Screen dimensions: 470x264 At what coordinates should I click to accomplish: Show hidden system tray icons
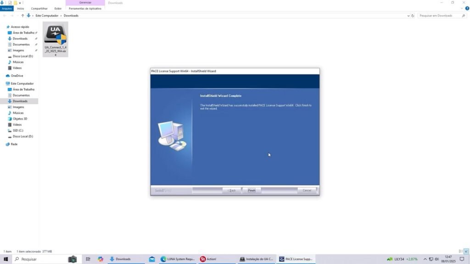pos(425,259)
